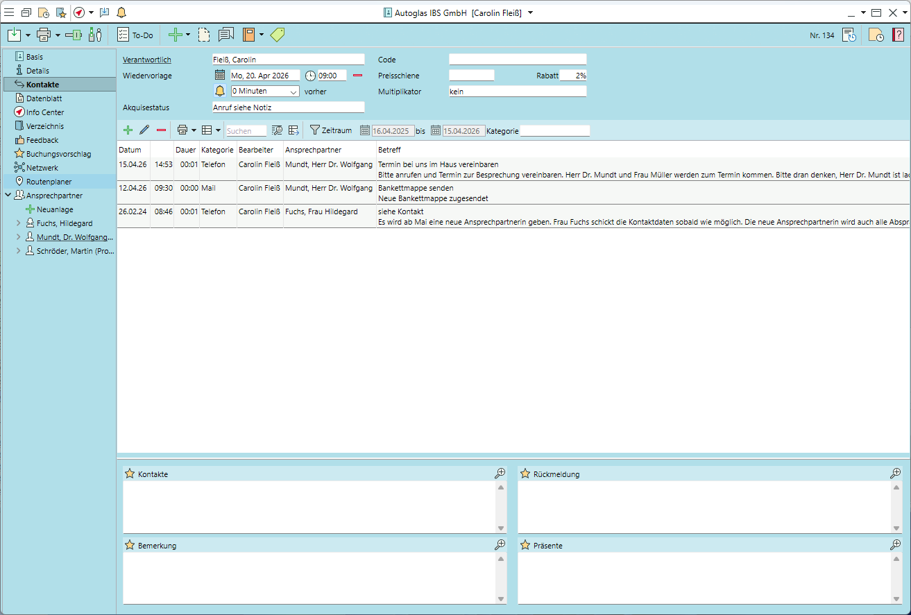Collapse the Ansprechpartner tree section
This screenshot has width=911, height=615.
pos(8,196)
